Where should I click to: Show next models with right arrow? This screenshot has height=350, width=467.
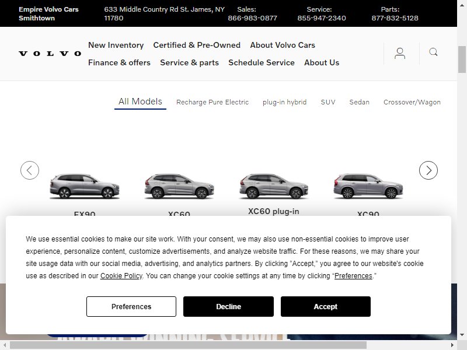(x=428, y=170)
